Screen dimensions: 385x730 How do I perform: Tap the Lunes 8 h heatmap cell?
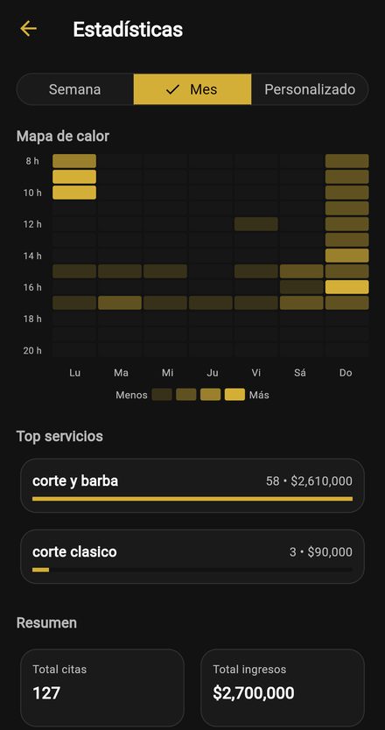point(74,161)
